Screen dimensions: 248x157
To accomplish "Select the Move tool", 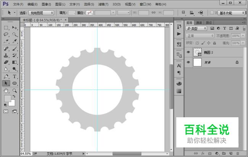I will coord(14,28).
